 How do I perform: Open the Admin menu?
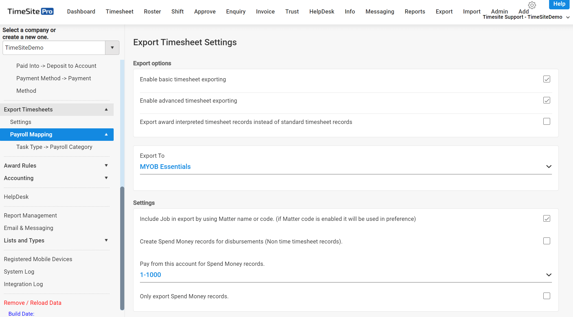[x=499, y=11]
